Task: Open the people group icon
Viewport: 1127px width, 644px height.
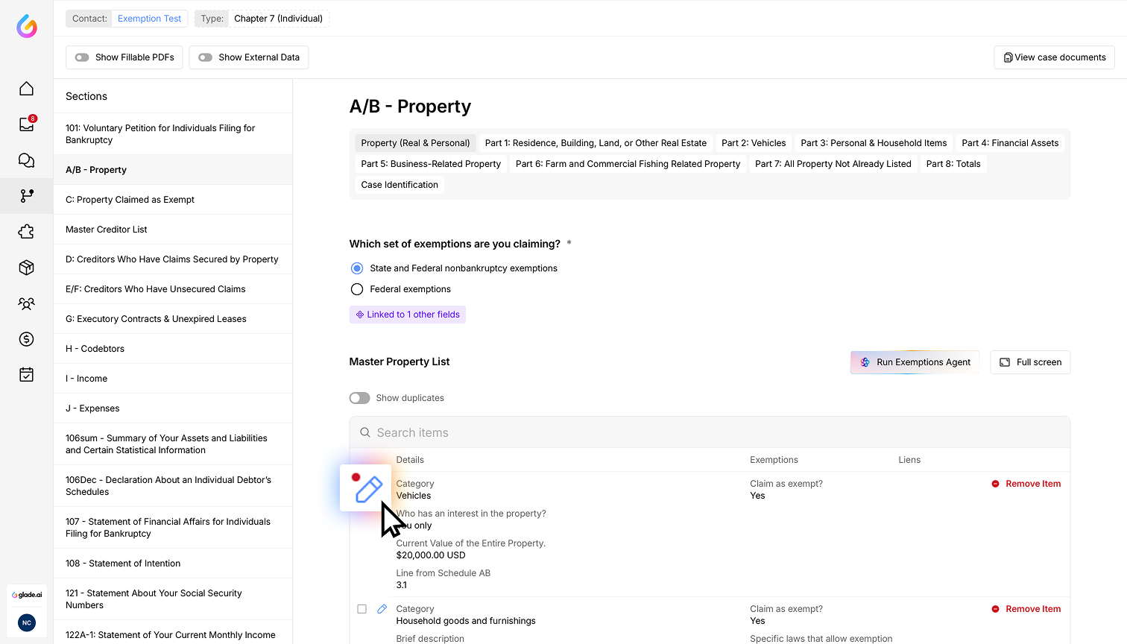Action: click(x=26, y=303)
